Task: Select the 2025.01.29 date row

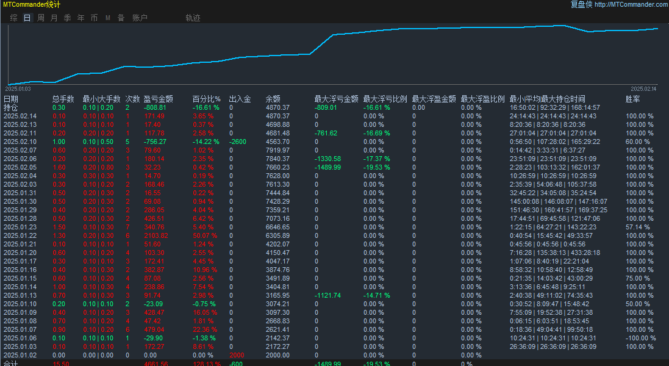Action: pos(20,210)
